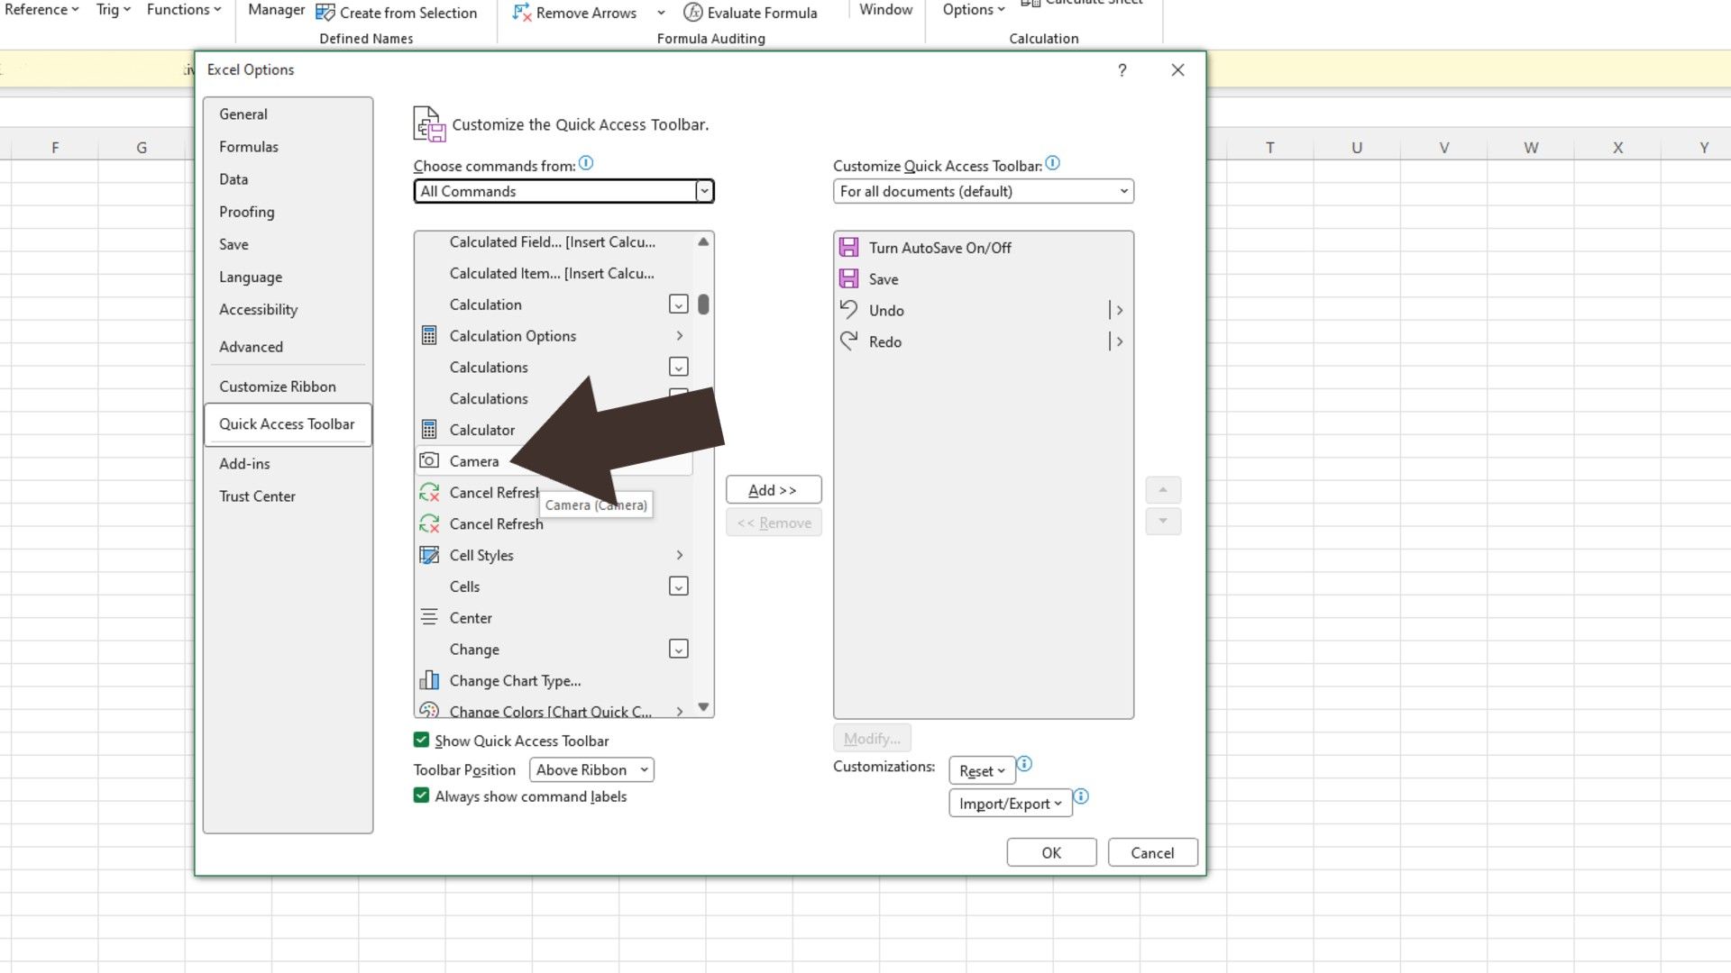Screen dimensions: 1731x973
Task: Open the Toolbar Position dropdown
Action: (x=591, y=769)
